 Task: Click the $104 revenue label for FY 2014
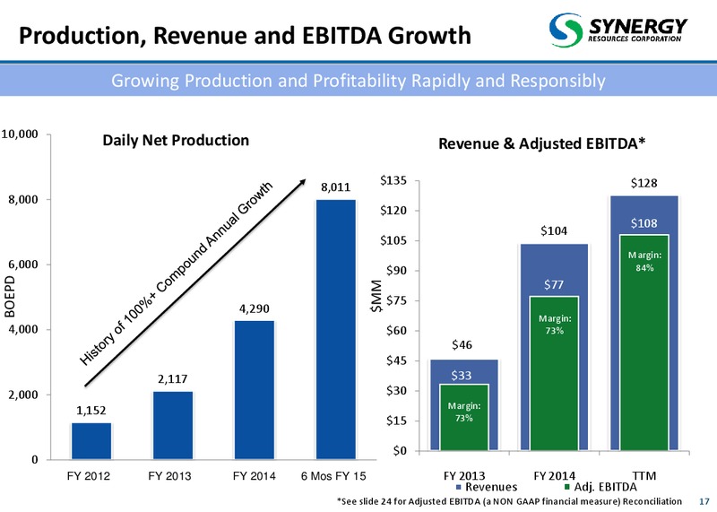tap(554, 230)
